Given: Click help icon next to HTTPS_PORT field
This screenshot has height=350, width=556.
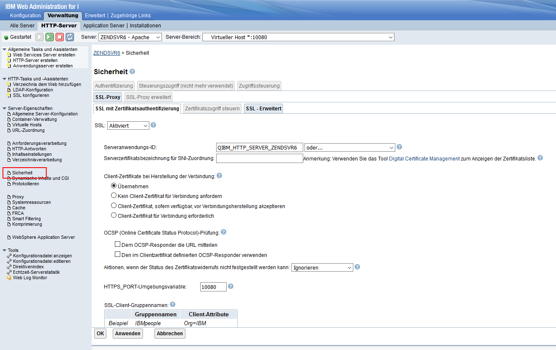Looking at the screenshot, I should [230, 286].
